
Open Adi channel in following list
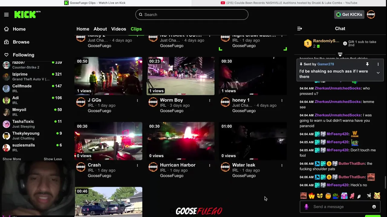click(x=32, y=100)
